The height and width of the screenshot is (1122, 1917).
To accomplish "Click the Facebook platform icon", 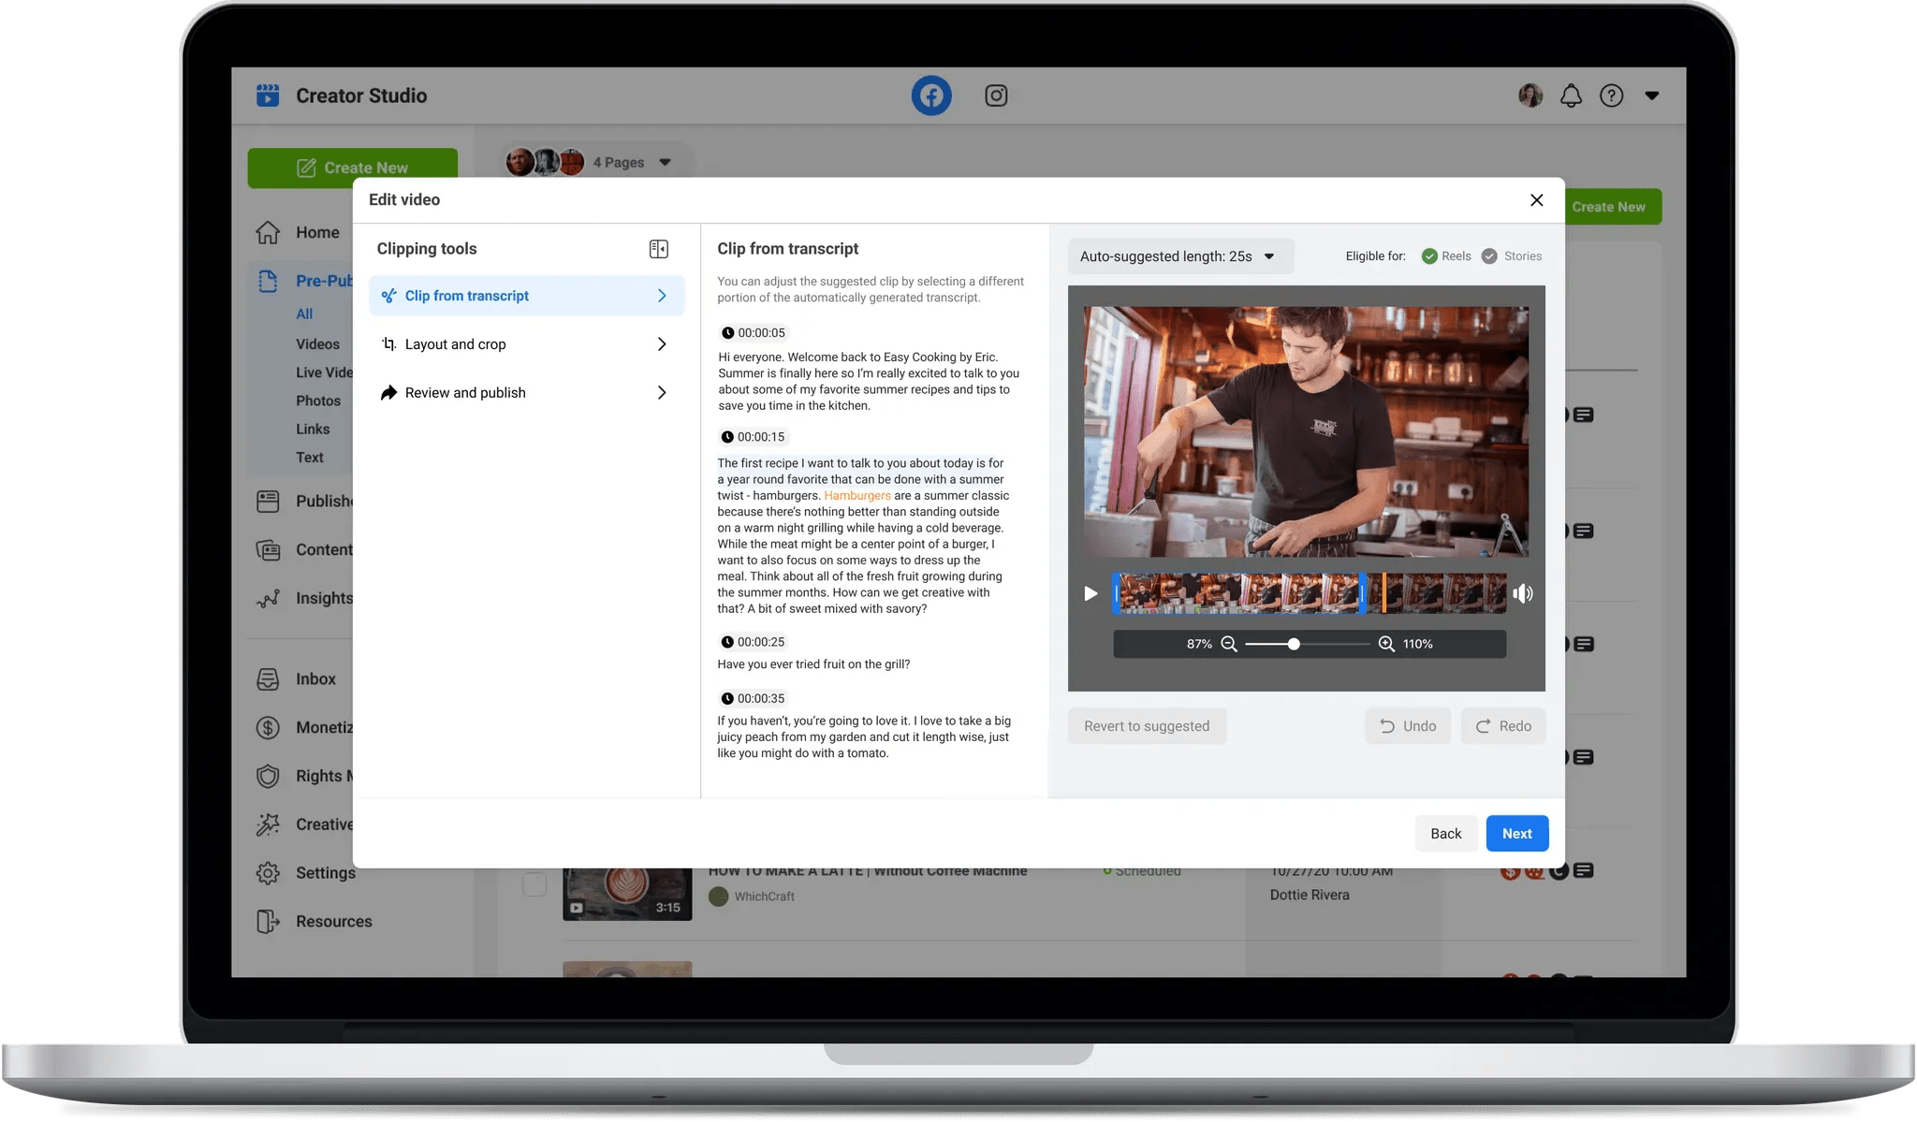I will (931, 95).
